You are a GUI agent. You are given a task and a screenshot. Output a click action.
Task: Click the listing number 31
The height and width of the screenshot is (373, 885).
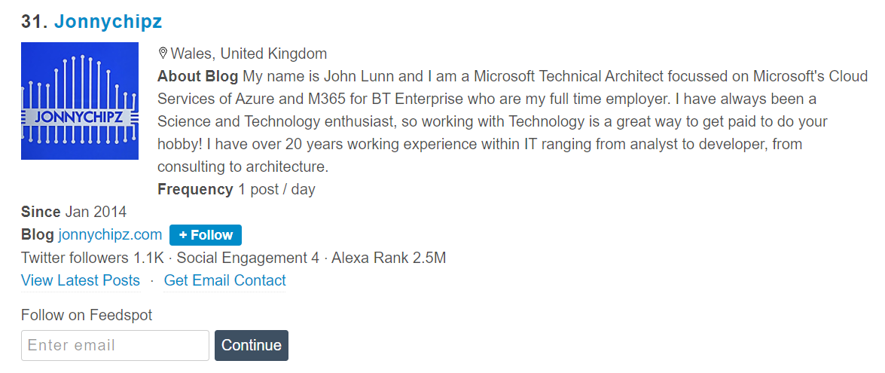[x=34, y=22]
